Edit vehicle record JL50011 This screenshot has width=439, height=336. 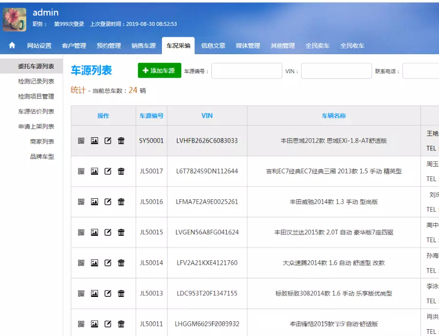[108, 324]
